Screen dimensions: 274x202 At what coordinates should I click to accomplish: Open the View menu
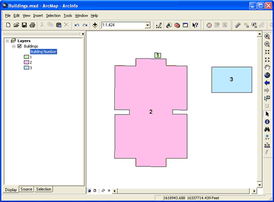[x=26, y=16]
